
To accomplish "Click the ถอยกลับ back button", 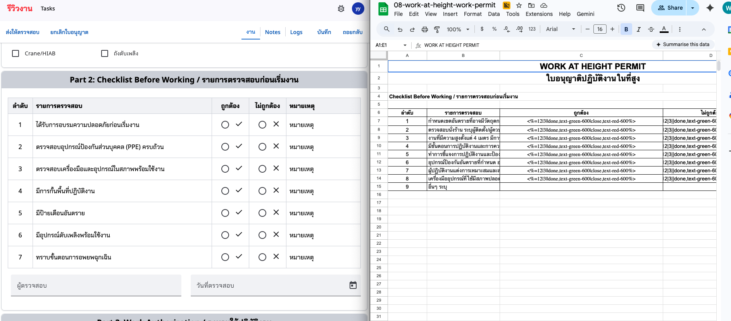I will (x=352, y=32).
